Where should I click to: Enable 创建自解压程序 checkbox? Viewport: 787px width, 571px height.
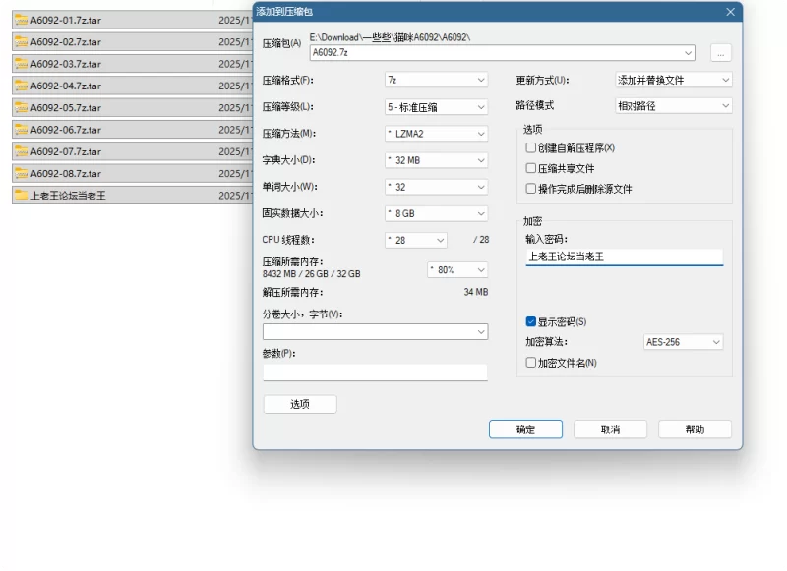531,148
